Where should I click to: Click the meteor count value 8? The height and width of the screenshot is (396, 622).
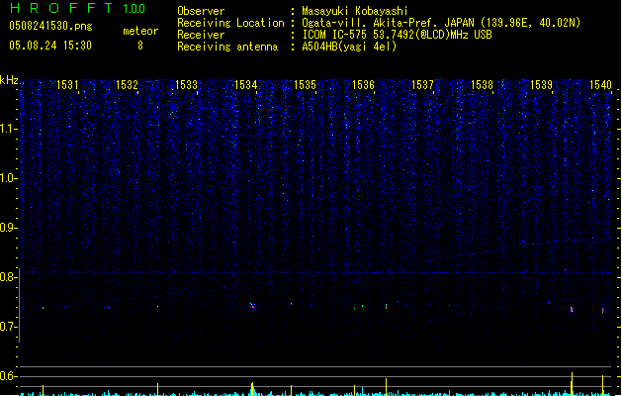click(x=140, y=46)
